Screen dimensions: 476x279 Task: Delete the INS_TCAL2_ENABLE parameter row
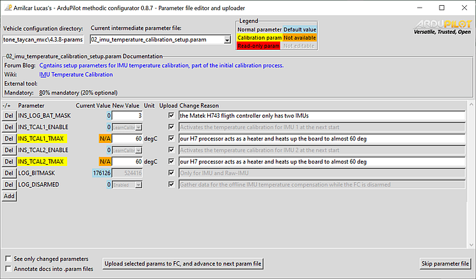[x=9, y=150]
